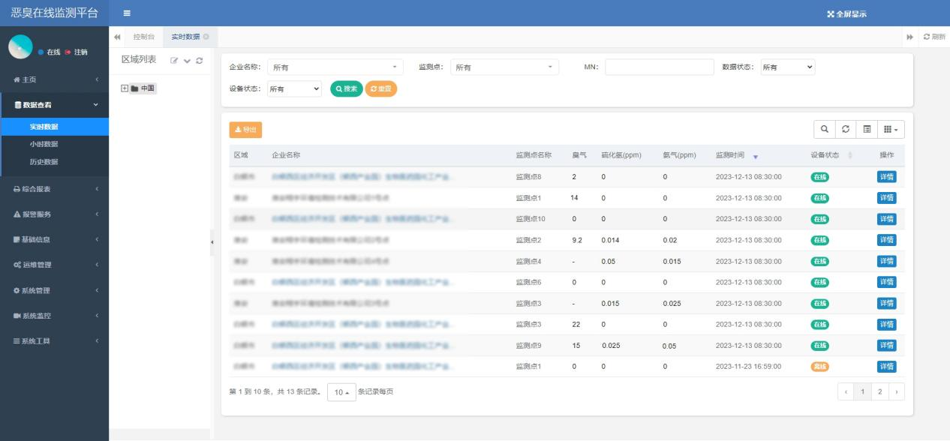Viewport: 950px width, 441px height.
Task: Close the 实时数据 tab
Action: pyautogui.click(x=206, y=36)
